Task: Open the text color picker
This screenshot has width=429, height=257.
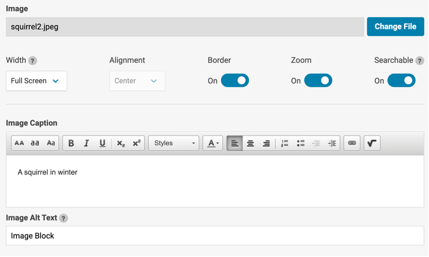Action: point(213,143)
